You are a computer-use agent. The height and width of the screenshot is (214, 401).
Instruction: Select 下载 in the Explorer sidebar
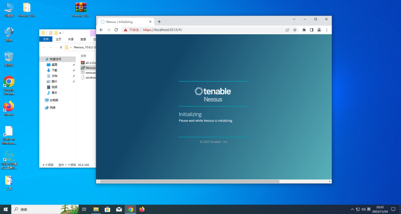(x=54, y=70)
